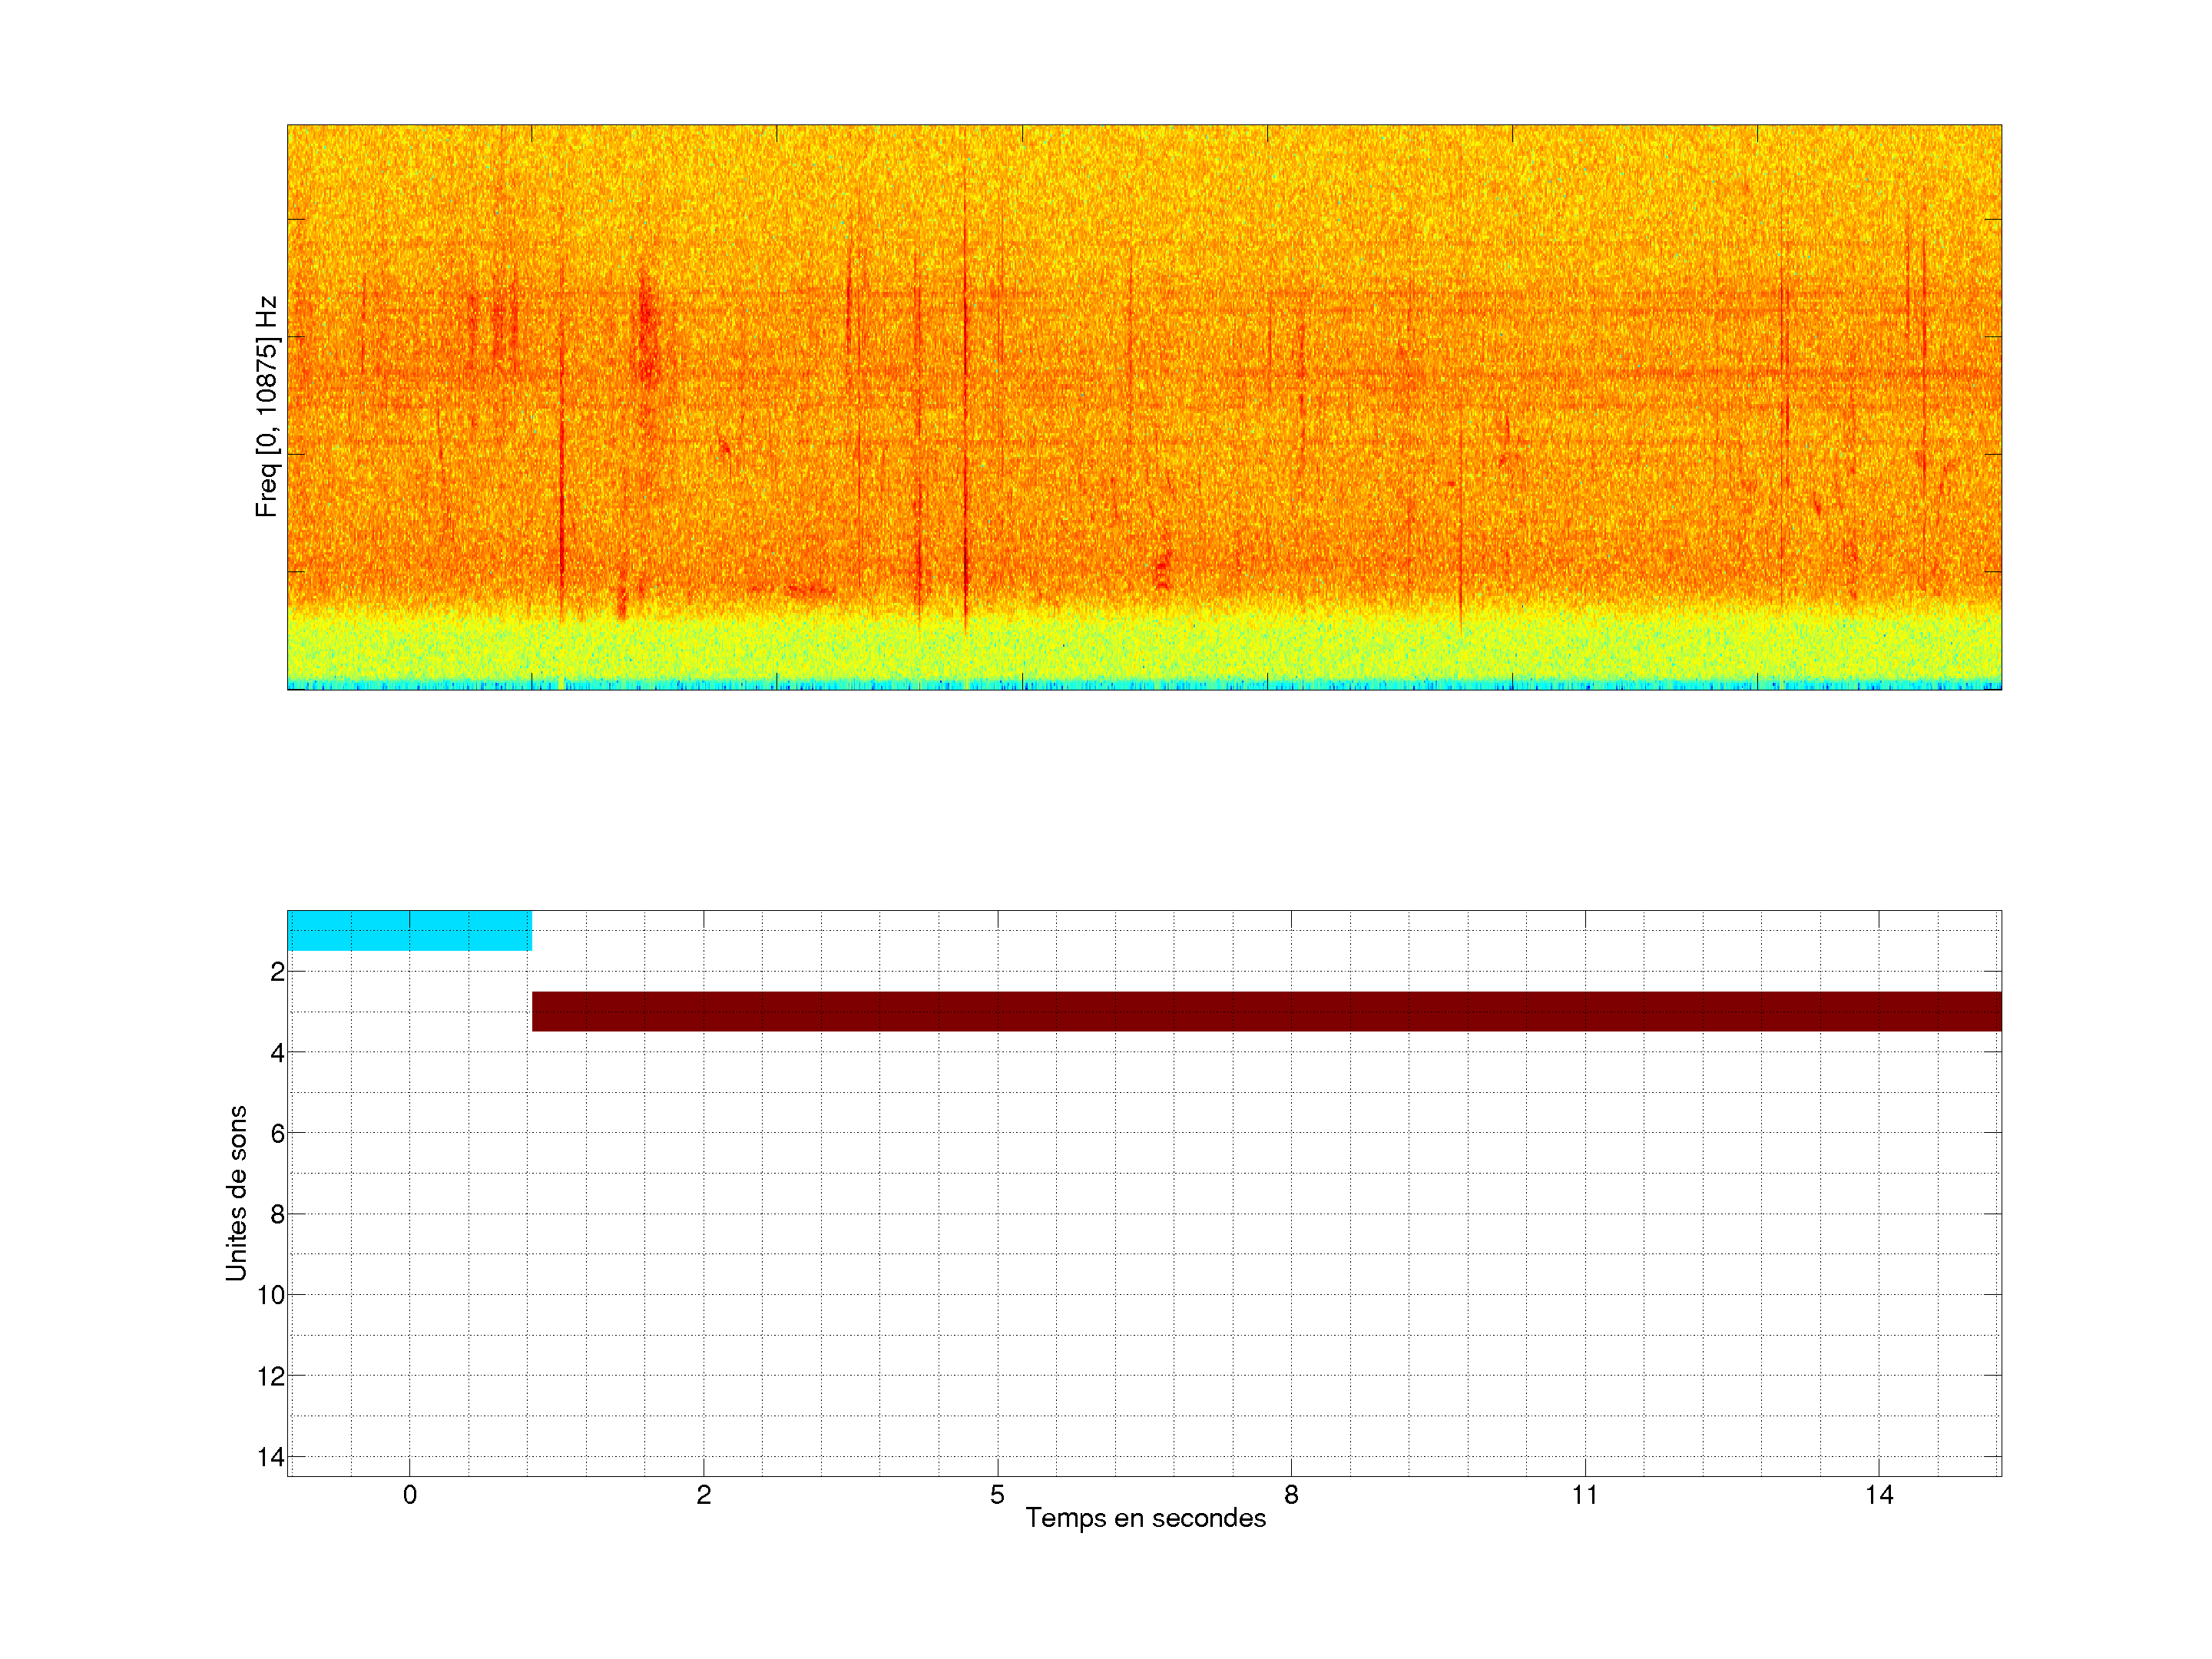This screenshot has height=1659, width=2212.
Task: Click the x-axis tick label '2' under lower plot
Action: (x=703, y=1495)
